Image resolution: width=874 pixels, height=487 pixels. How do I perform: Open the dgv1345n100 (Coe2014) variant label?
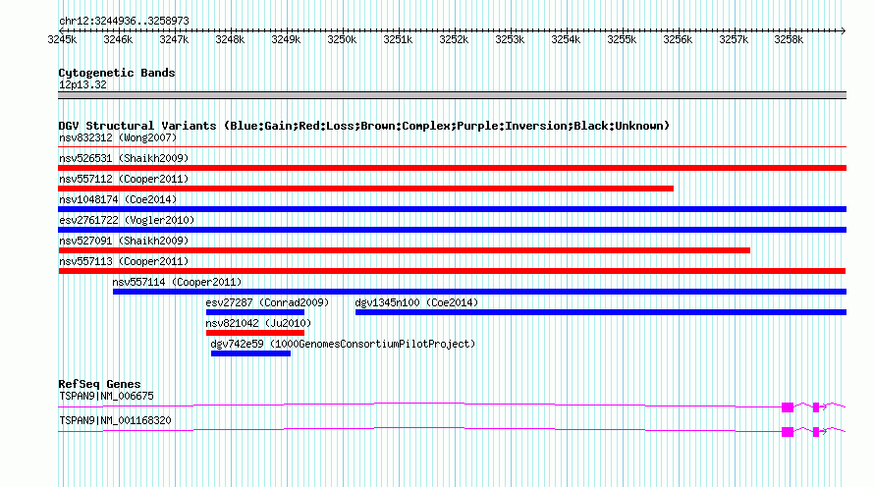416,302
